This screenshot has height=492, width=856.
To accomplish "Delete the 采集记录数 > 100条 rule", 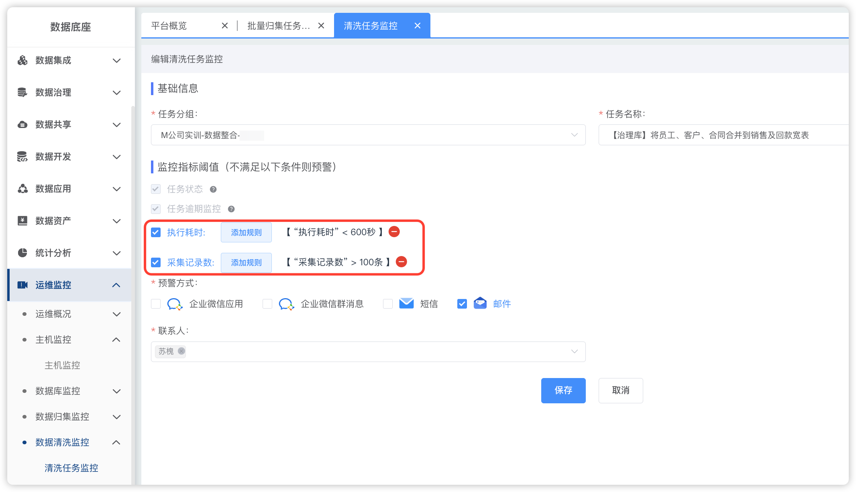I will coord(402,262).
